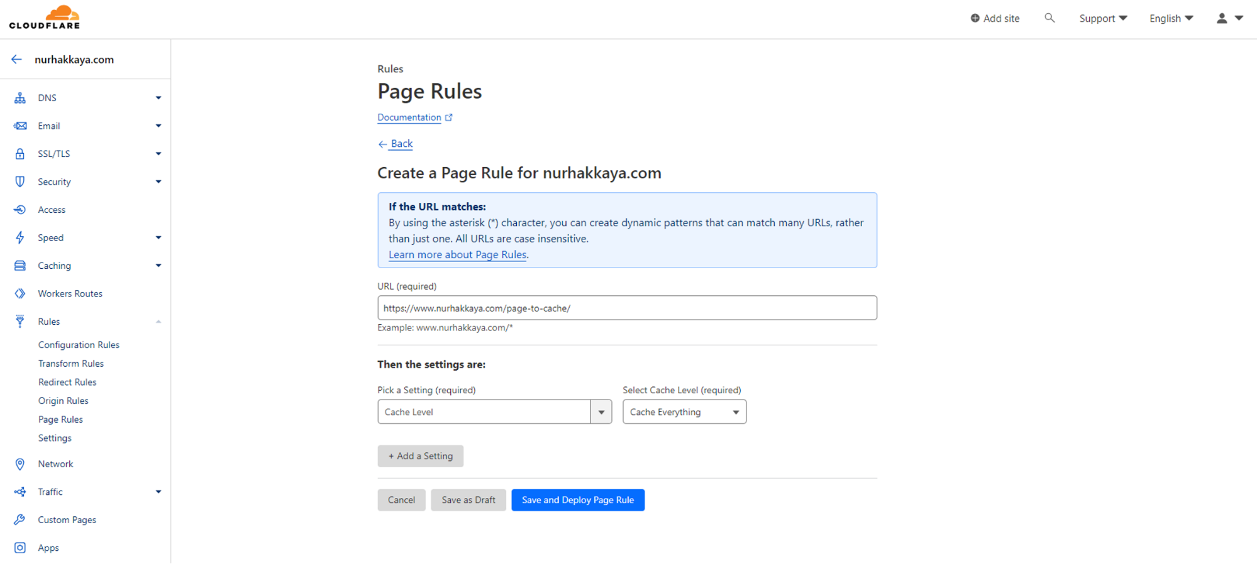1257x564 pixels.
Task: Open Redirect Rules submenu item
Action: tap(67, 382)
